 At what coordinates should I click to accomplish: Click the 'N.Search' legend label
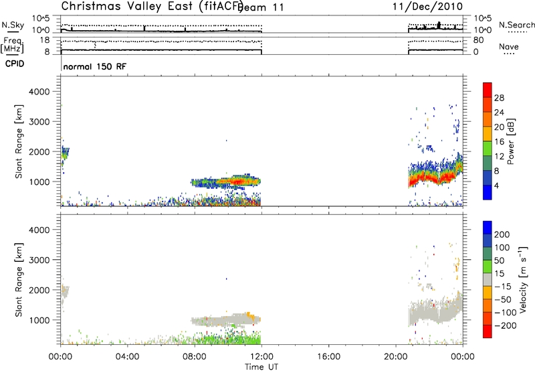pos(516,25)
